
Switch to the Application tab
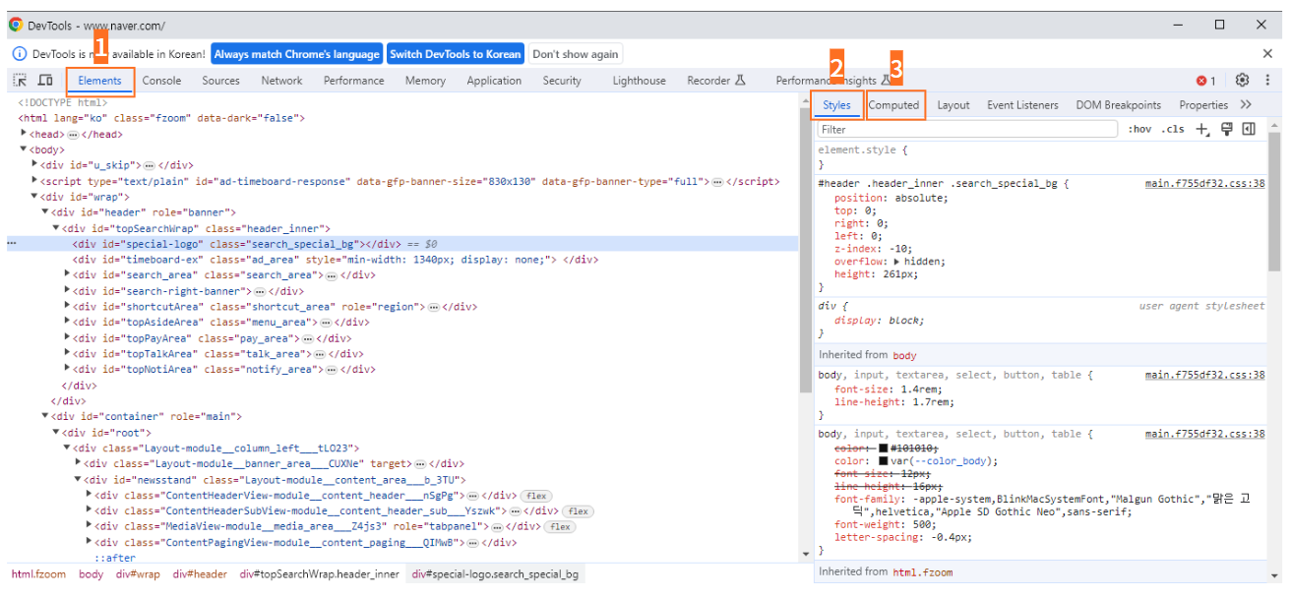494,81
